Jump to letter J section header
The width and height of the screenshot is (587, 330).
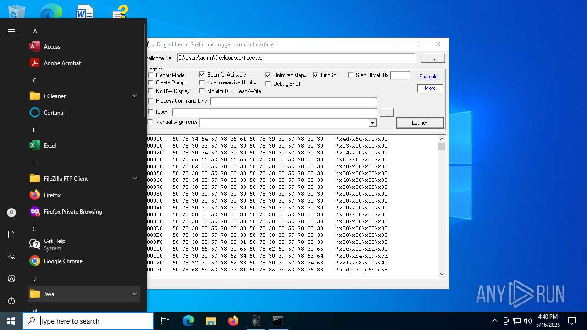tap(34, 279)
